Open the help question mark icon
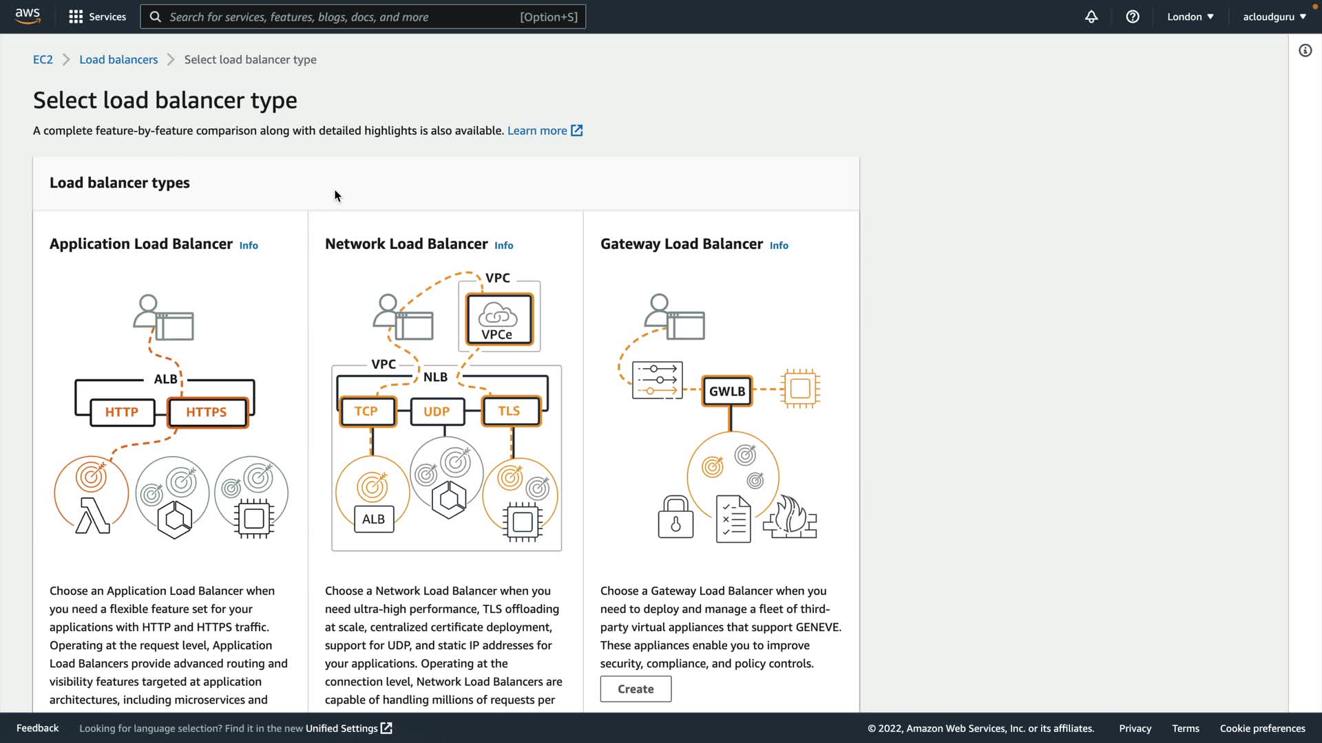1322x743 pixels. [1133, 17]
